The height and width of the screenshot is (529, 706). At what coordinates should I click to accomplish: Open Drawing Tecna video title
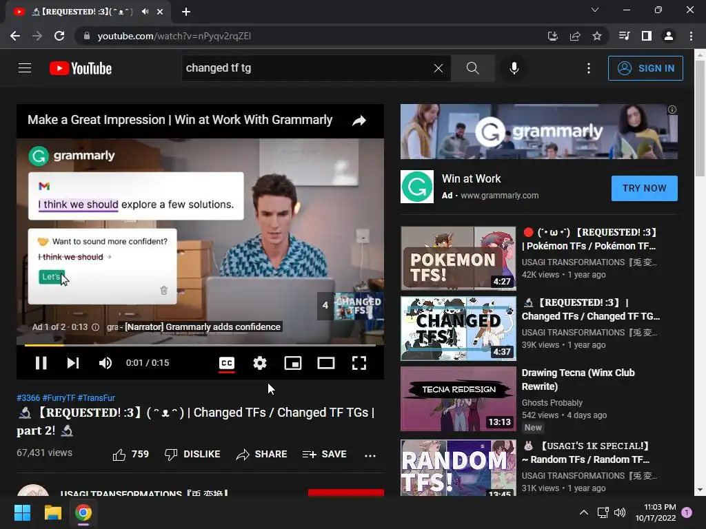tap(578, 380)
